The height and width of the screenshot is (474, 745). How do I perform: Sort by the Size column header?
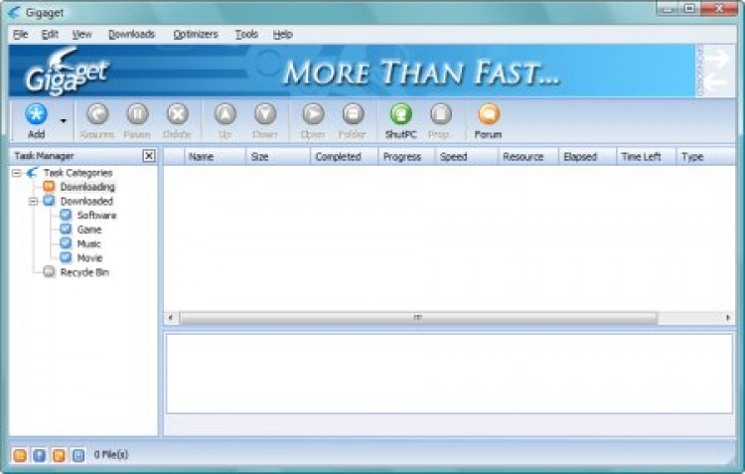coord(278,157)
